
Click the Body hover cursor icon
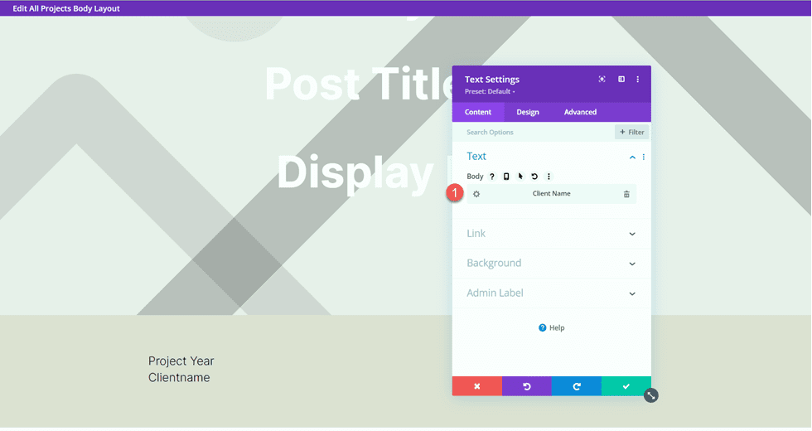[x=520, y=177]
